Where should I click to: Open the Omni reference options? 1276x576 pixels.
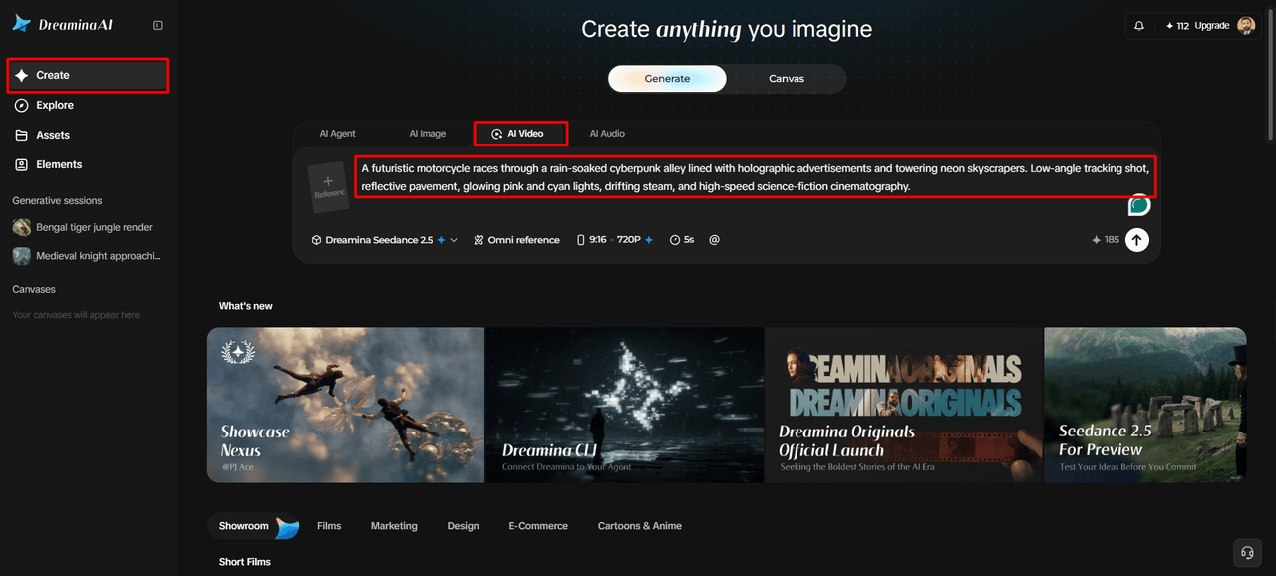[x=516, y=240]
